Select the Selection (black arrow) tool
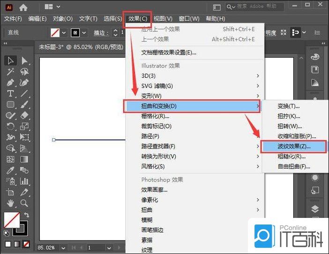Screen dimensions: 329x254 [10, 60]
